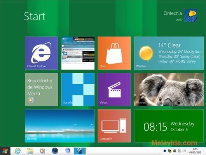Click the dark camera lens taskbar icon
Image resolution: width=206 pixels, height=155 pixels.
coord(55,151)
